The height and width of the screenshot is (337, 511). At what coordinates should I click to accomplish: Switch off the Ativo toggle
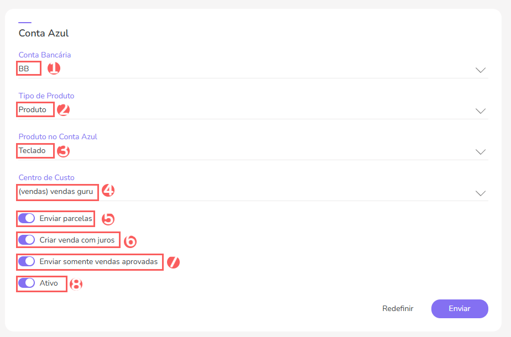[27, 283]
